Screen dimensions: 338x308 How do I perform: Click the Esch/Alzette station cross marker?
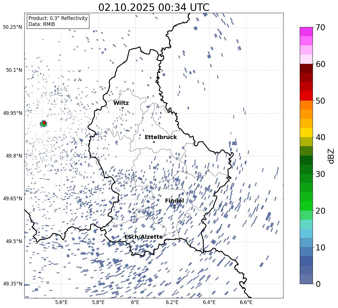pyautogui.click(x=133, y=242)
